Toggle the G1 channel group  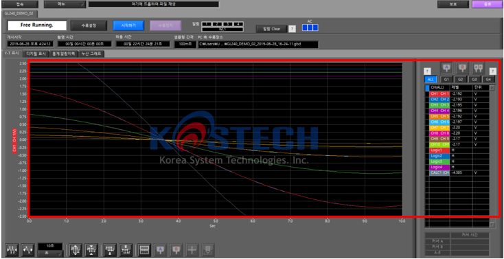446,79
